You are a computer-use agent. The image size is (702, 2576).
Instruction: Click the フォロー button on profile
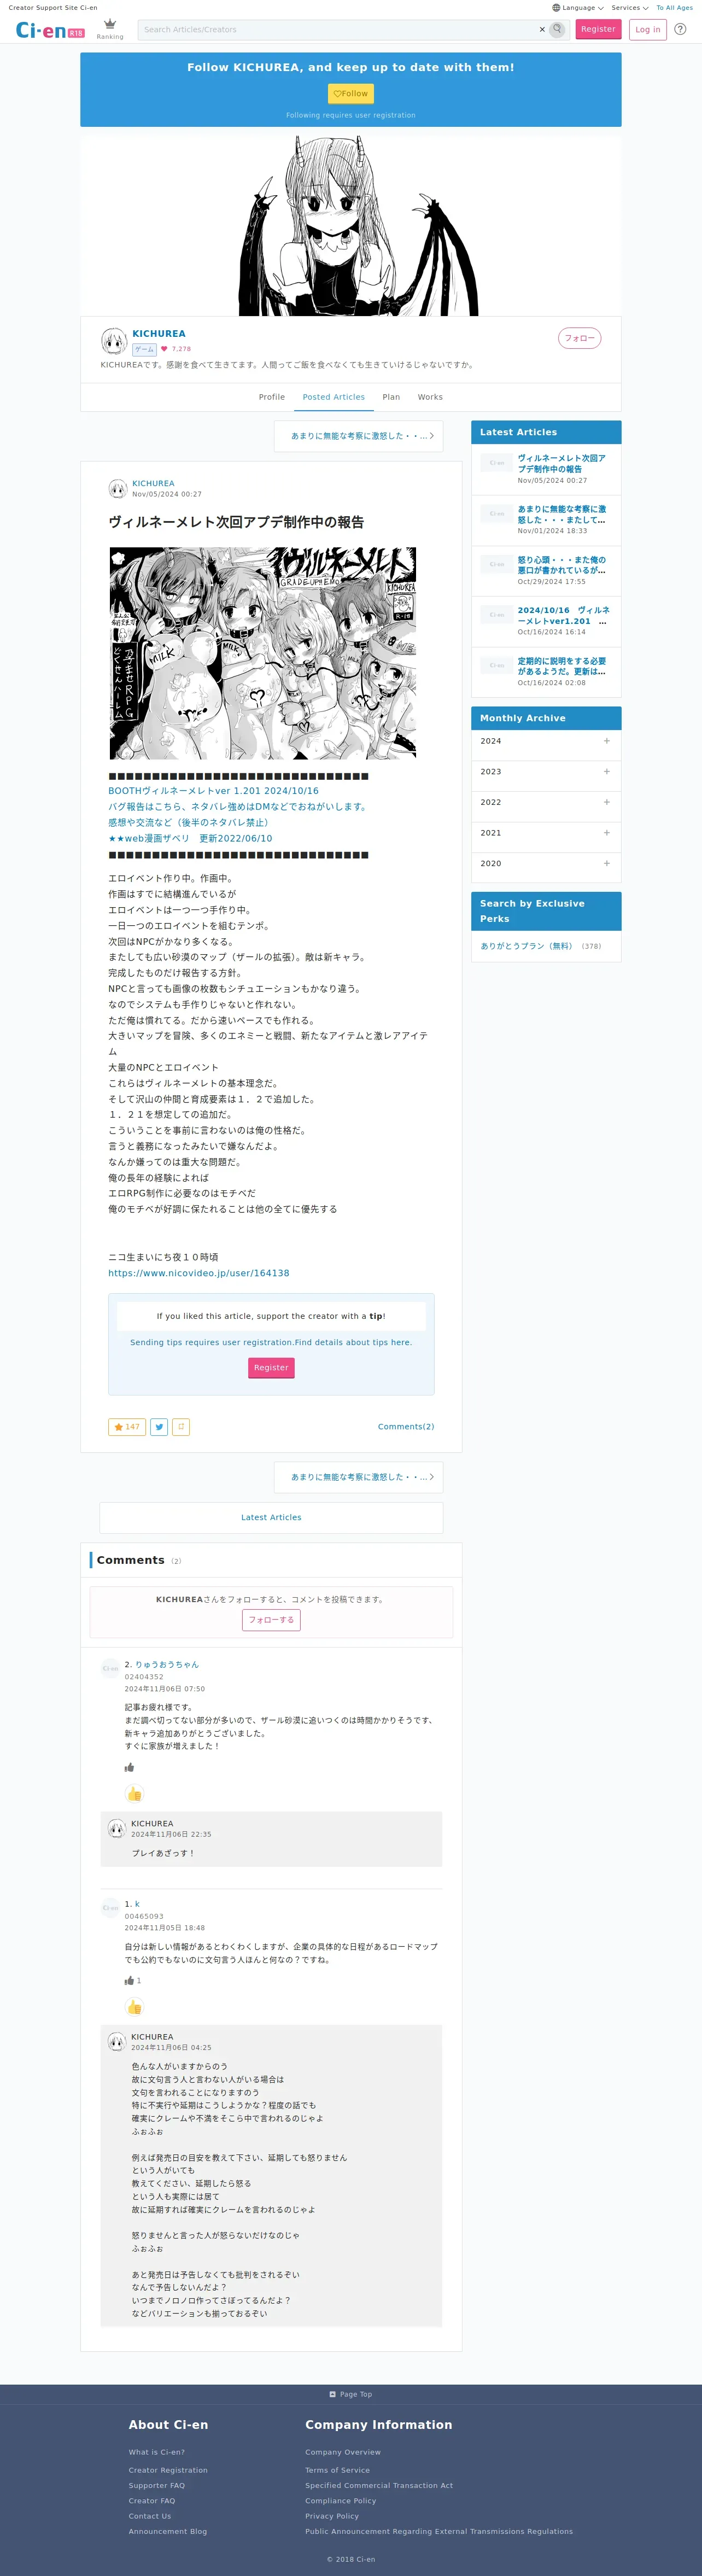(x=580, y=338)
